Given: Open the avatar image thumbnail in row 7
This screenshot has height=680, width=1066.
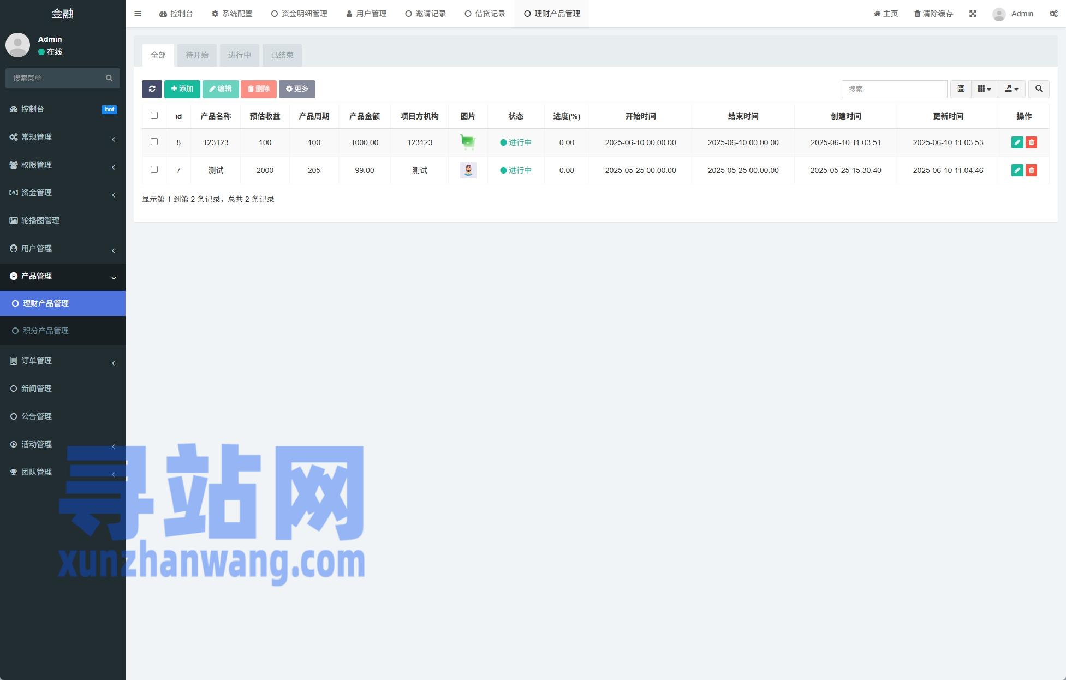Looking at the screenshot, I should click(x=468, y=170).
